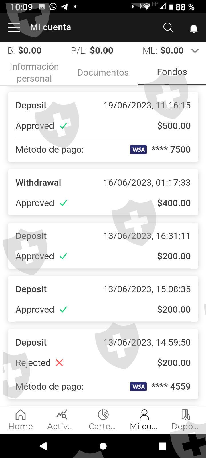Screen dimensions: 206x458
Task: Switch to Información personal tab
Action: (34, 72)
